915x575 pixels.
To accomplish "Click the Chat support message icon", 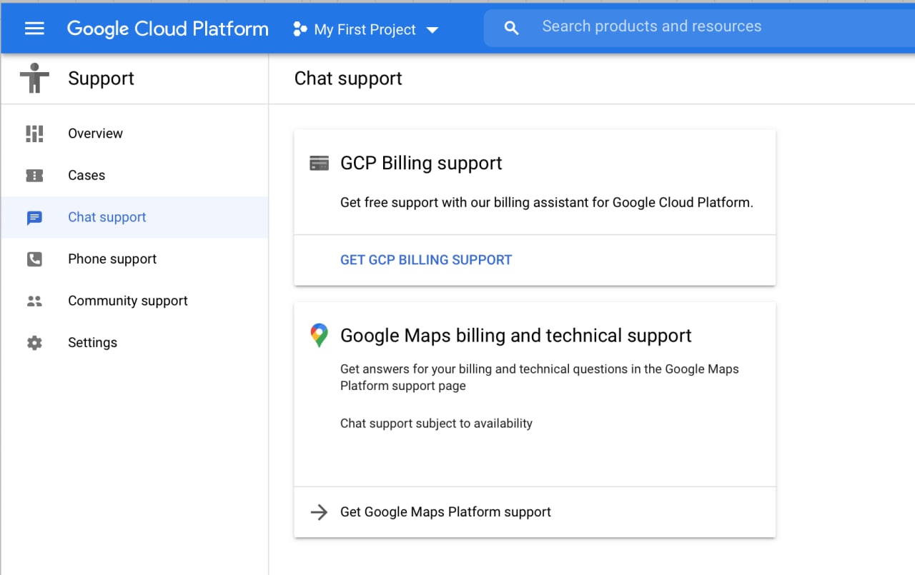I will [34, 218].
